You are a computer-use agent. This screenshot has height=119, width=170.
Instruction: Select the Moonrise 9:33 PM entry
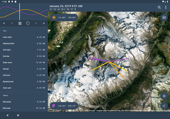pyautogui.click(x=24, y=102)
